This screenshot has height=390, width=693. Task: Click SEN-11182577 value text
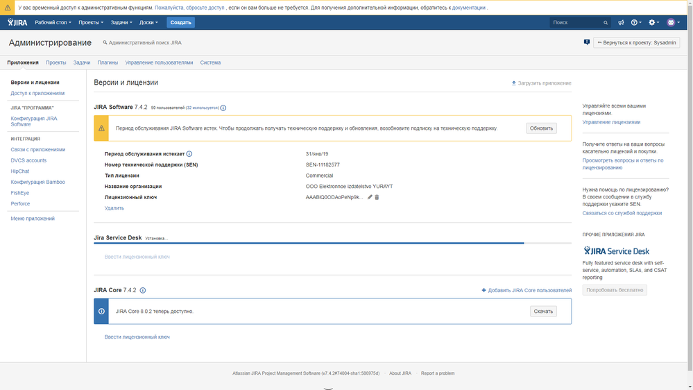pyautogui.click(x=323, y=165)
